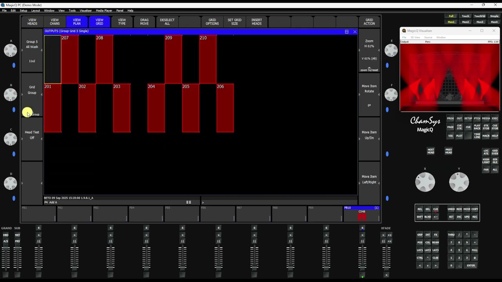Click the UNDO button on the keypad
The image size is (502, 282).
451,209
